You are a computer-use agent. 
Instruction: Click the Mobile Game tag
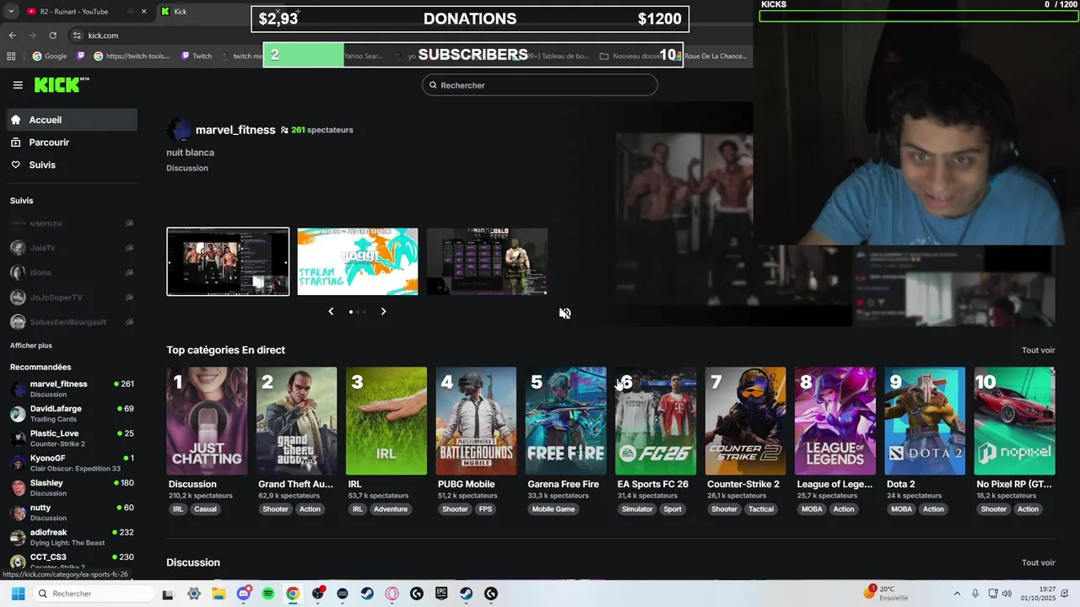click(553, 509)
